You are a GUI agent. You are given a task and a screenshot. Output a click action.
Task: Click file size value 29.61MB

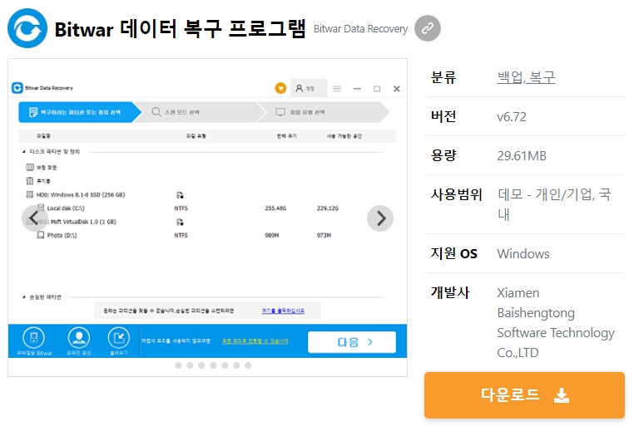tap(522, 156)
